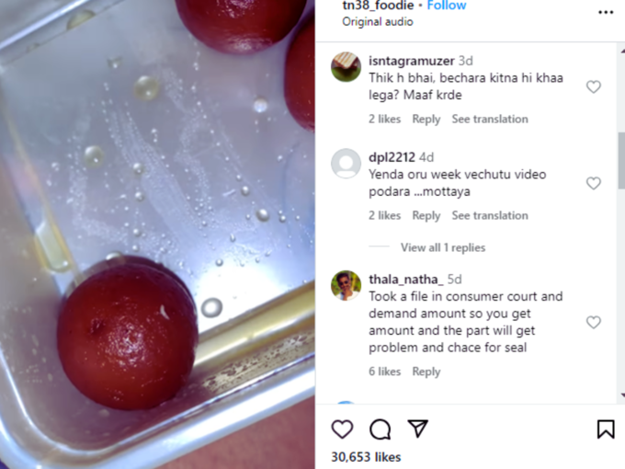Open comments with the speech bubble icon
Screen dimensions: 625x469
(x=380, y=429)
